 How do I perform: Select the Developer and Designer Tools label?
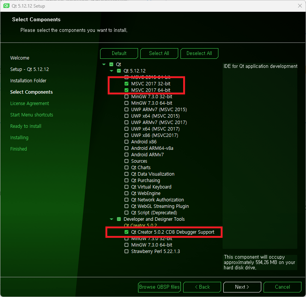(154, 219)
